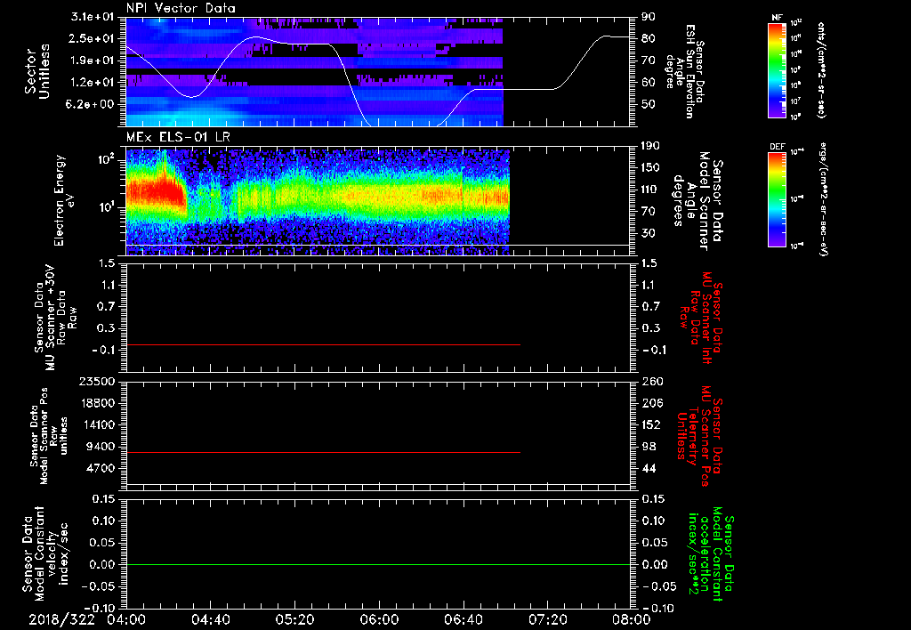Screen dimensions: 911x630
Task: Click the "90" sun elevation axis tick
Action: tap(649, 17)
